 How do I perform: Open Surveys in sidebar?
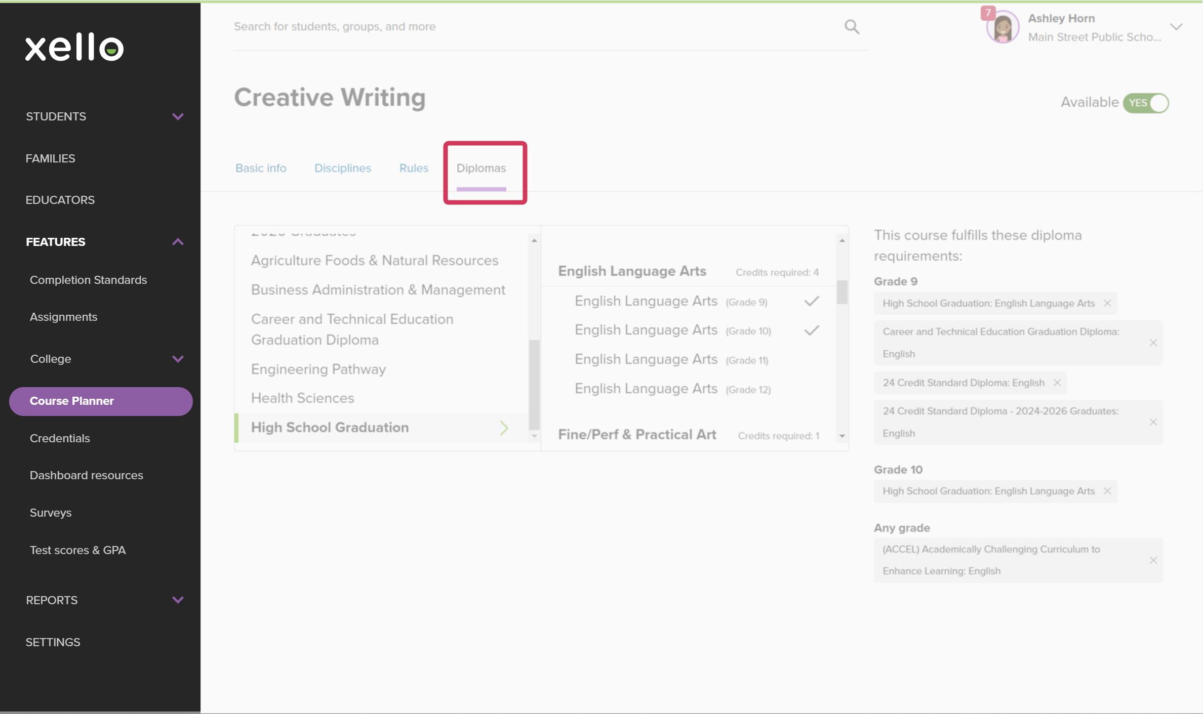51,513
